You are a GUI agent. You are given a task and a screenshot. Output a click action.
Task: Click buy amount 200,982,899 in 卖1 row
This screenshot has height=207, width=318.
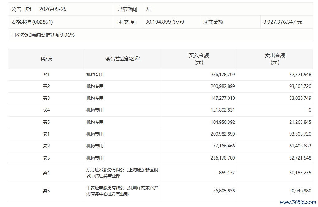pos(223,134)
